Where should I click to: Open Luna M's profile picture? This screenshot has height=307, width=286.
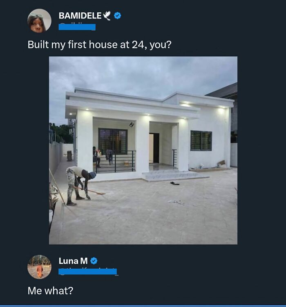point(39,267)
